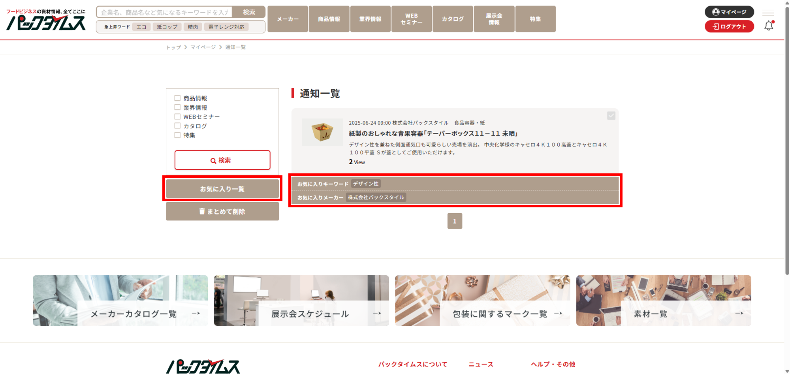Open notification title テーパーボックス11−11 未晒
Image resolution: width=790 pixels, height=374 pixels.
[x=433, y=133]
